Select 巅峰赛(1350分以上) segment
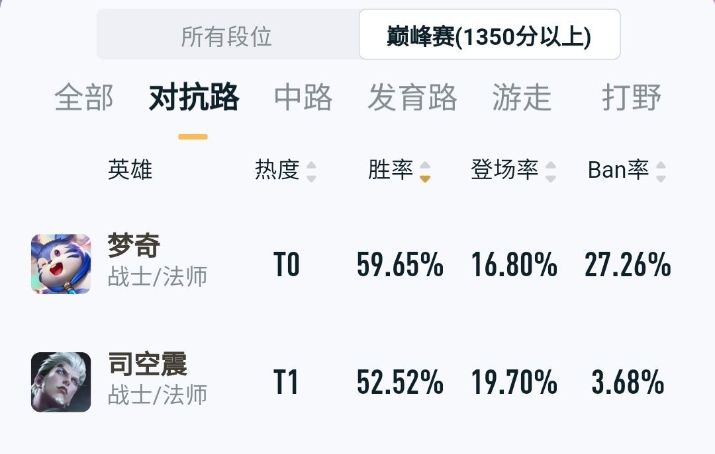 (489, 36)
